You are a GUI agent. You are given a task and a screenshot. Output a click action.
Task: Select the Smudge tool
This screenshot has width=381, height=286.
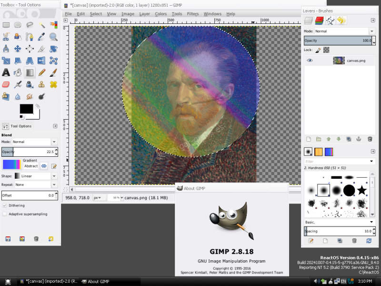[x=30, y=97]
